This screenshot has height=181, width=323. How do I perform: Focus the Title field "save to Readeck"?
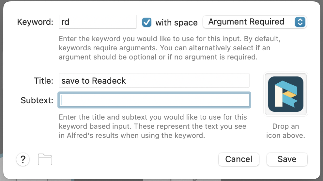point(154,80)
